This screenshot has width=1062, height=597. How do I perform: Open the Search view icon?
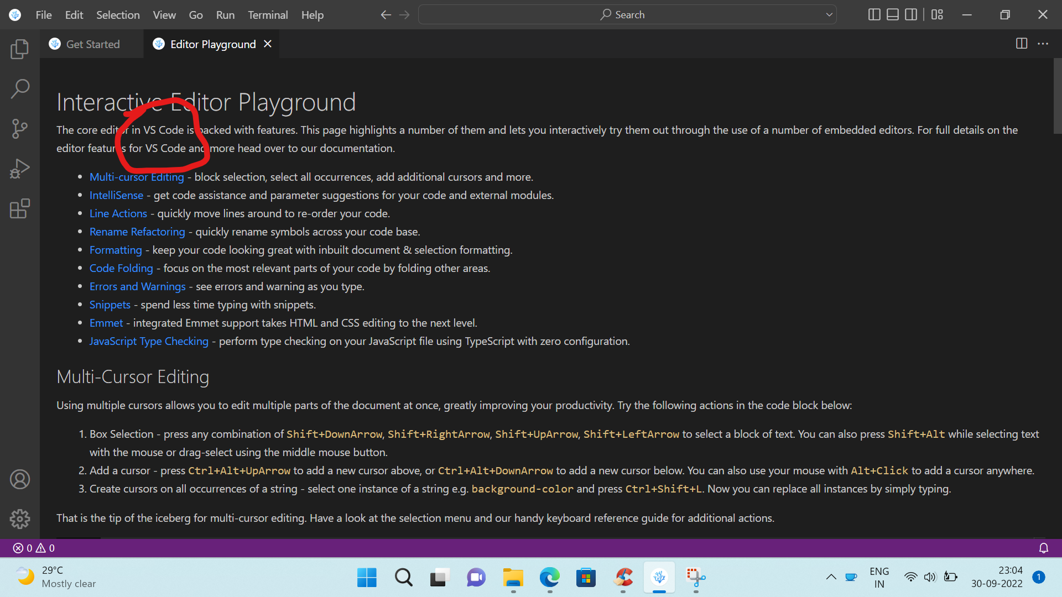(20, 88)
